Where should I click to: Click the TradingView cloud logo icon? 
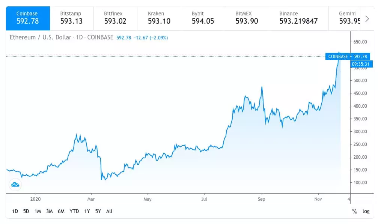coord(15,184)
